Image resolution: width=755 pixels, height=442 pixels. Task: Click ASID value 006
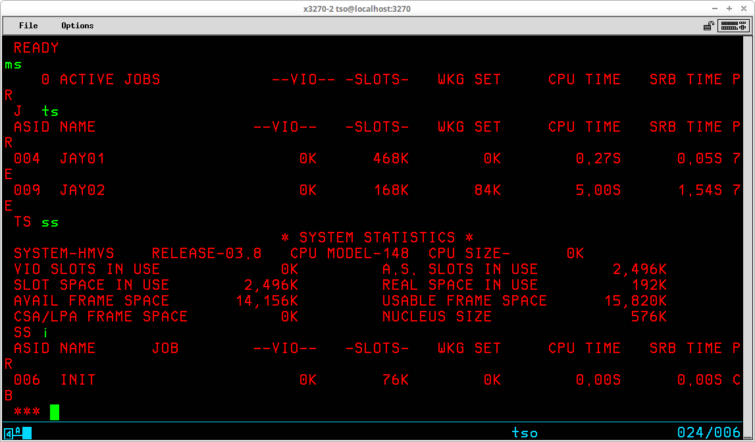coord(27,380)
